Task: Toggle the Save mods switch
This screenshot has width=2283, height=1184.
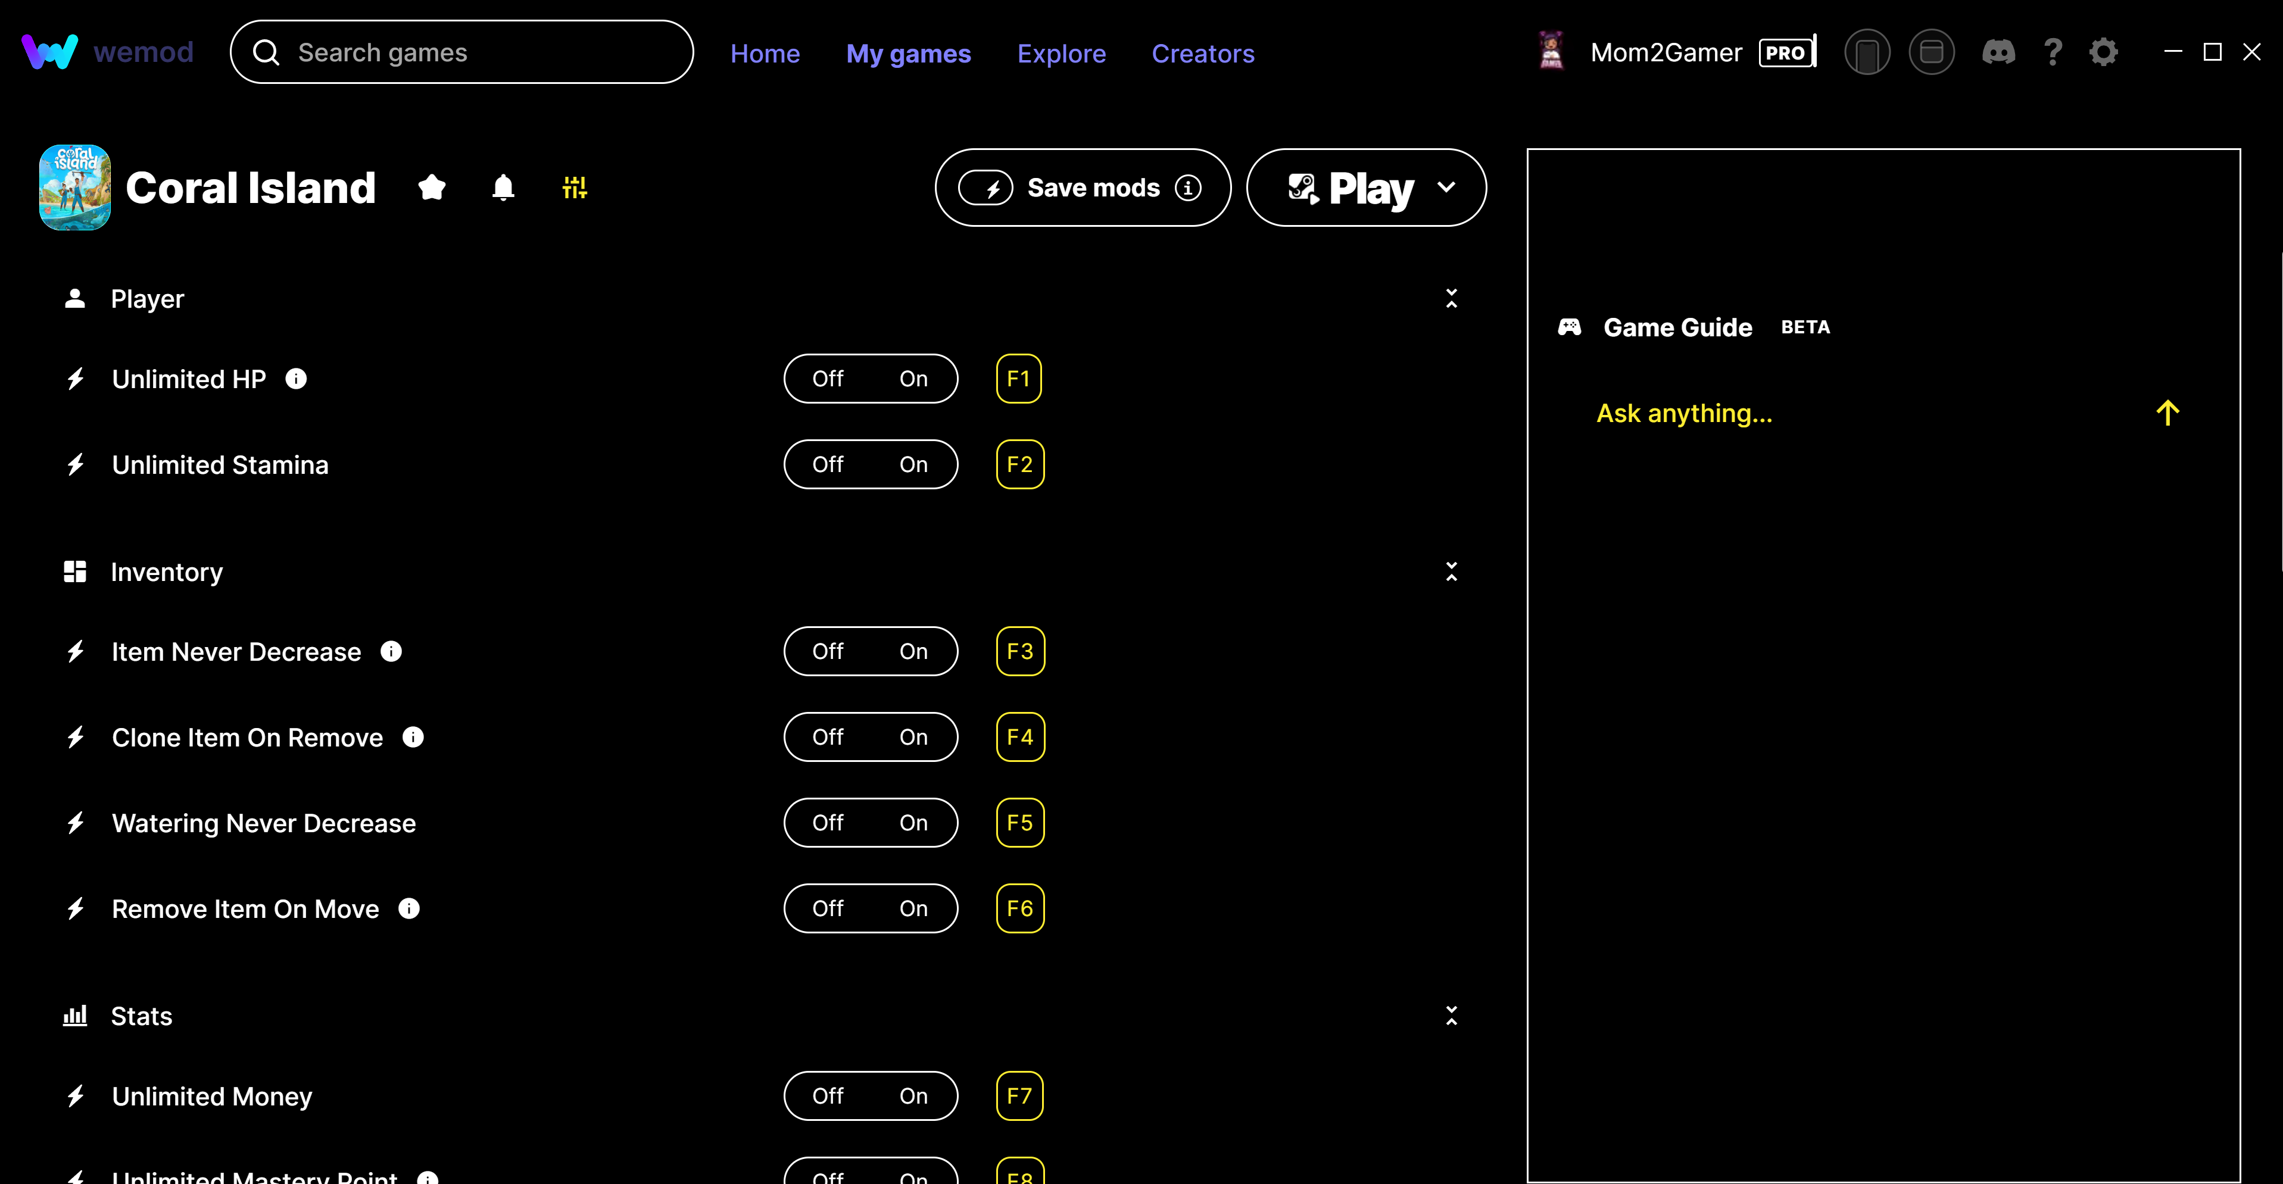Action: 985,188
